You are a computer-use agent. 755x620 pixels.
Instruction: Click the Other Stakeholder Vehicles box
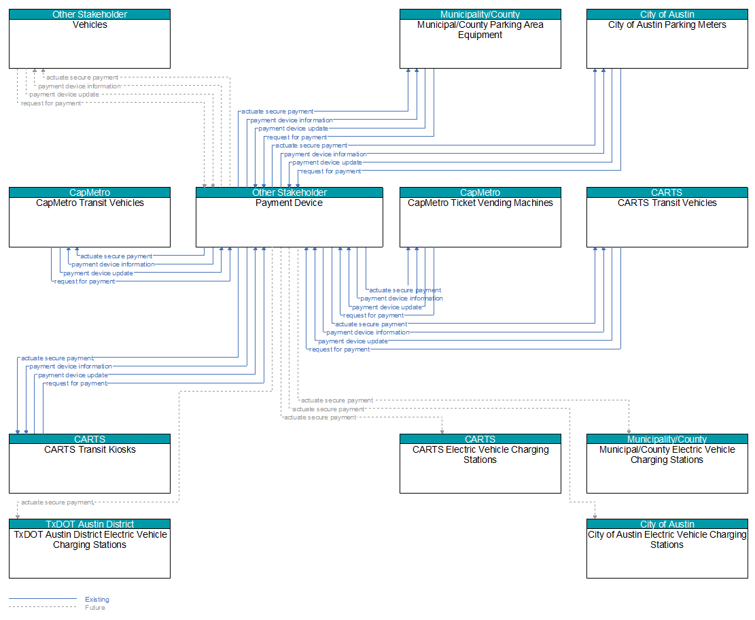(90, 39)
